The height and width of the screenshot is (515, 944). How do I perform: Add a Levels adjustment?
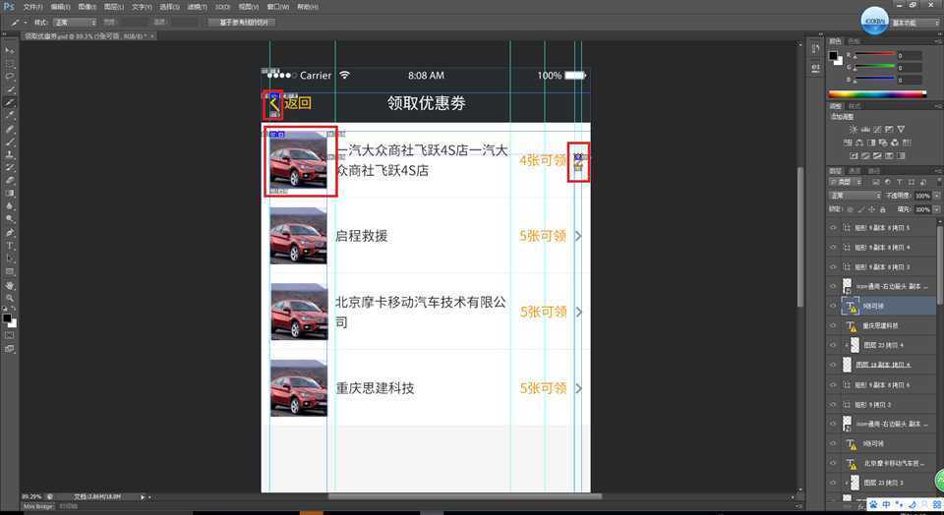pyautogui.click(x=865, y=130)
